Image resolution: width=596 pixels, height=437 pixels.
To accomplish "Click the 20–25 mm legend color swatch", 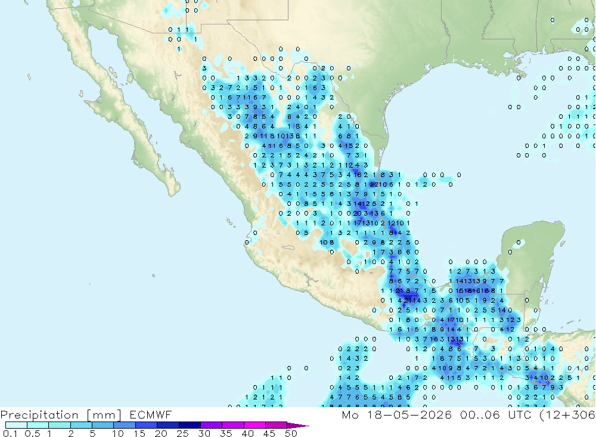I will 168,425.
